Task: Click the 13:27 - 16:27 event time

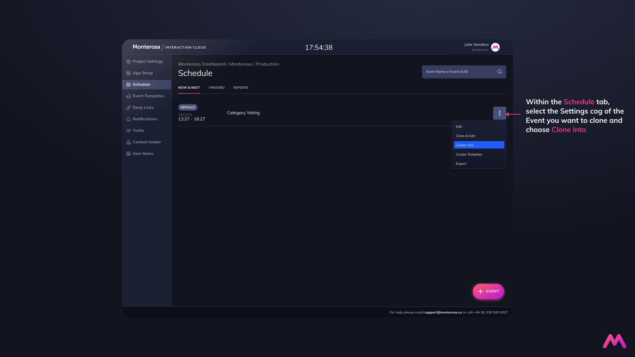Action: 192,119
